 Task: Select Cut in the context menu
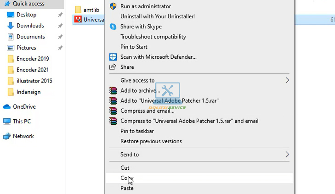125,168
